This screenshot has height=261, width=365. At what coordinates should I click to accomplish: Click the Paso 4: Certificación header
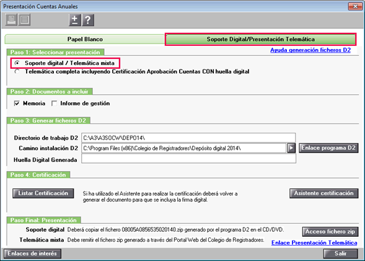pos(38,175)
